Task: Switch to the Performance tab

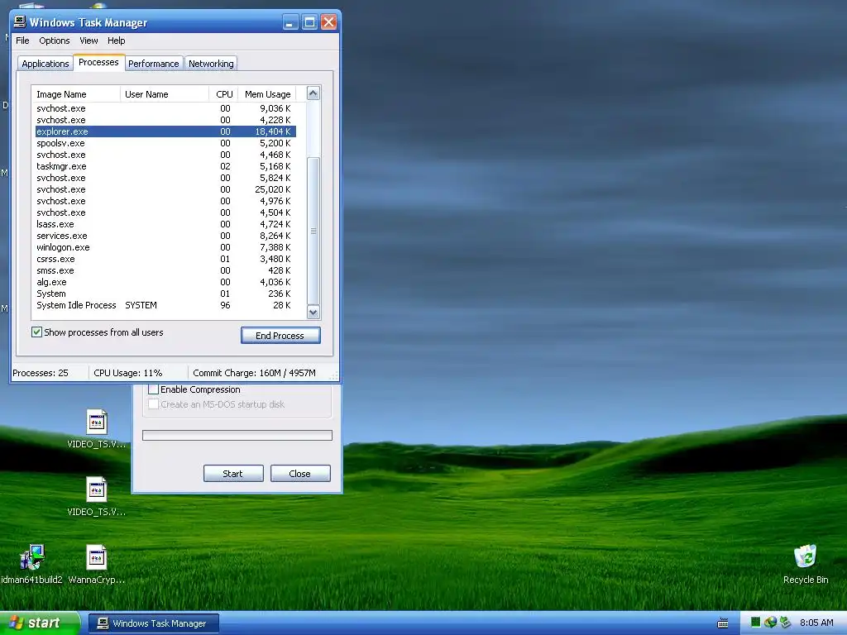Action: (x=153, y=64)
